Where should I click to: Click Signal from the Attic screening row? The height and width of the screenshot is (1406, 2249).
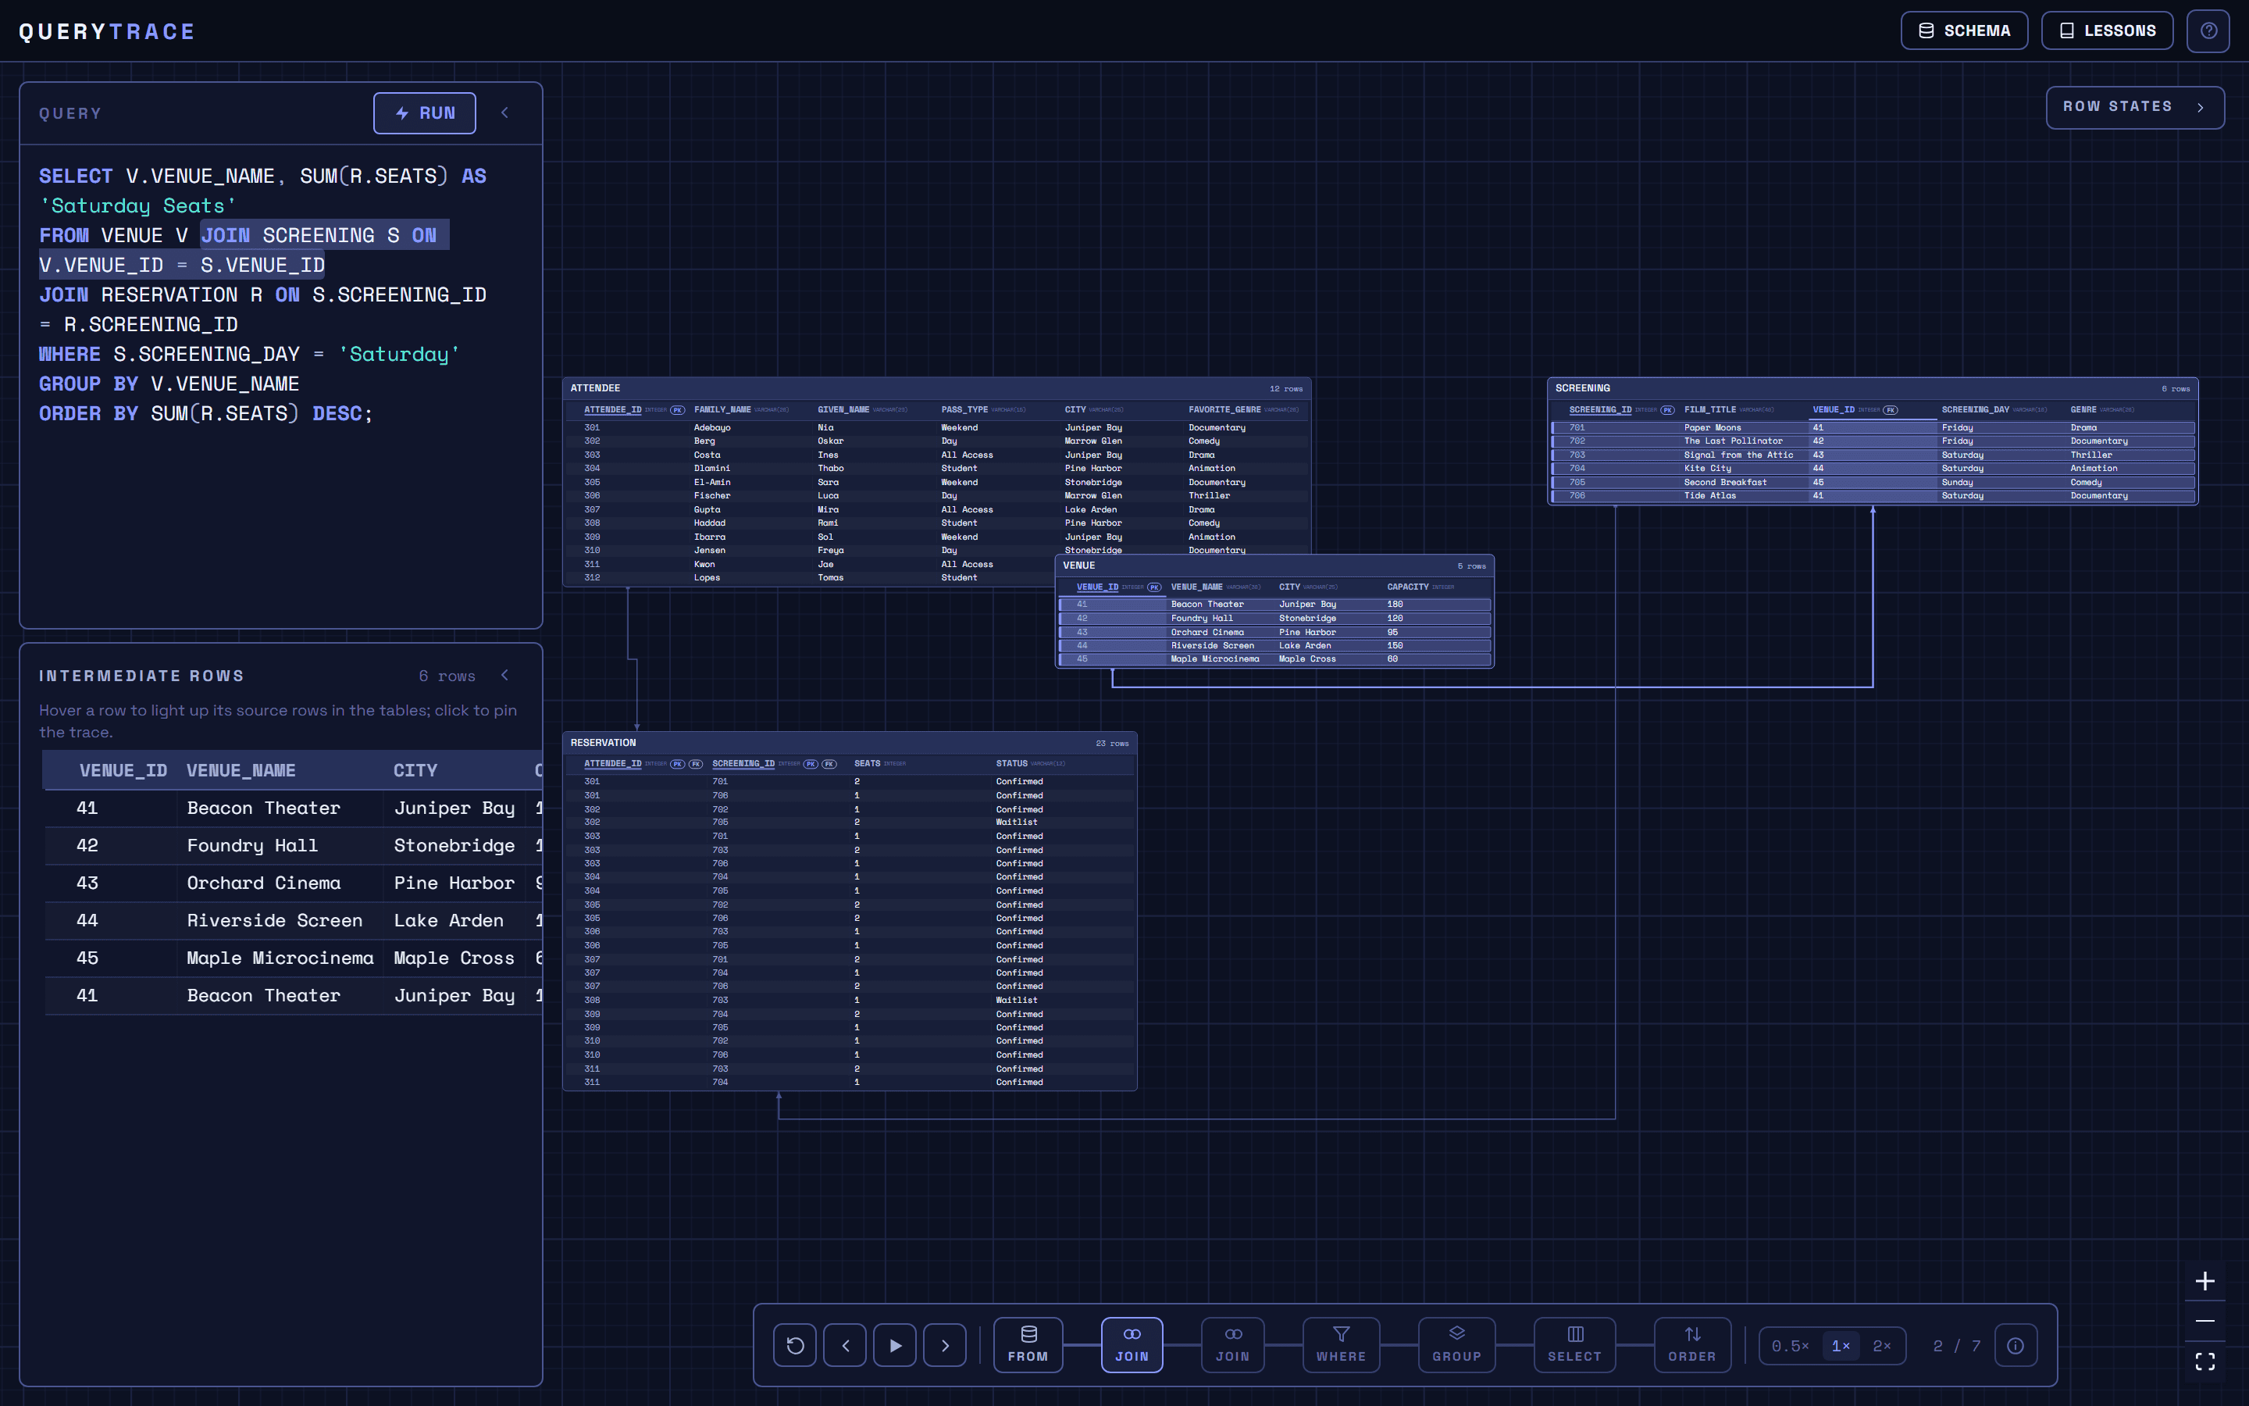pos(1873,455)
